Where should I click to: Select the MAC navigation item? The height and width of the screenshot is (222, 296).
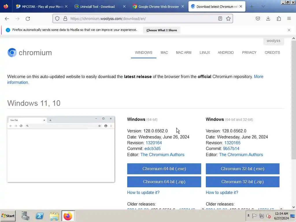164,53
